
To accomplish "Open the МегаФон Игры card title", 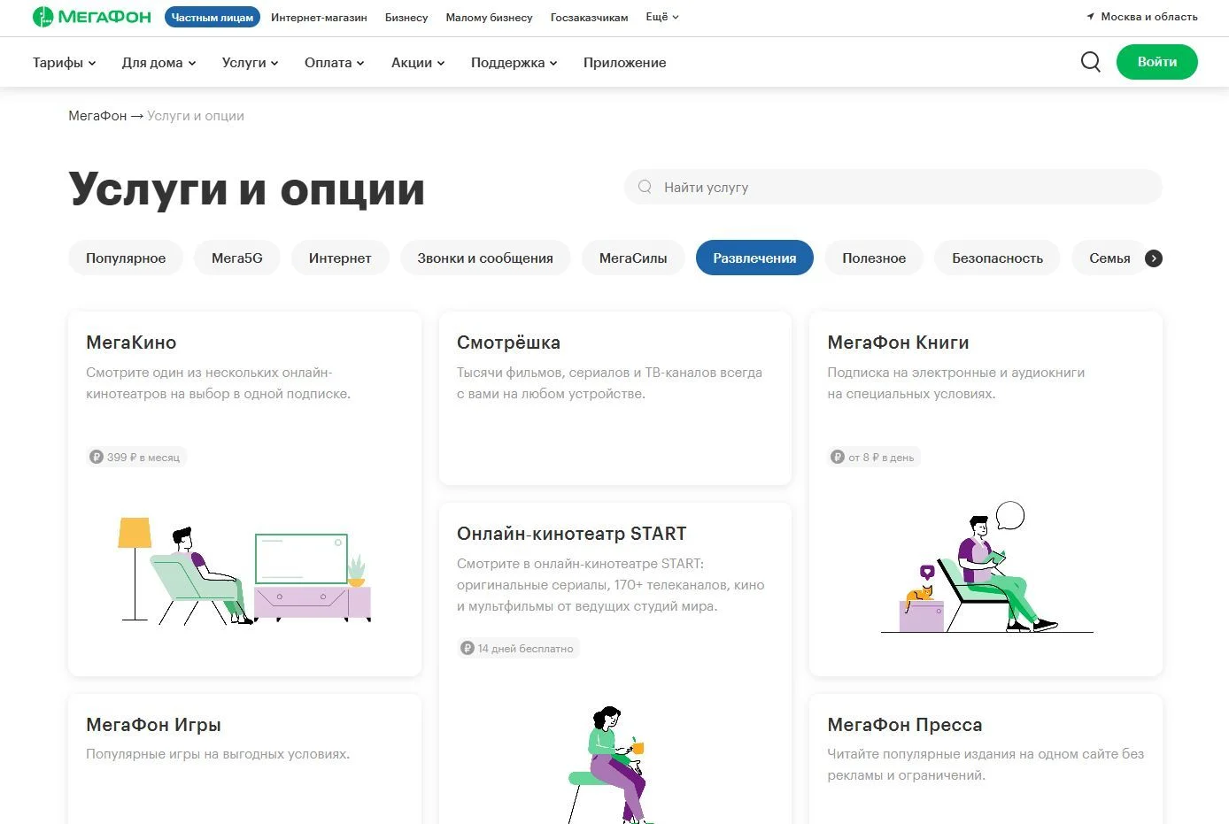I will (x=153, y=725).
